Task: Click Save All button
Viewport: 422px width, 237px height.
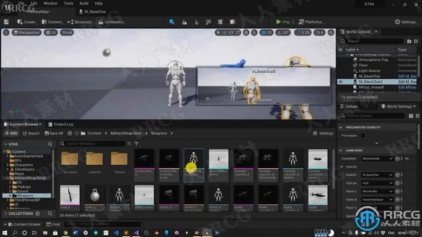Action: point(54,133)
